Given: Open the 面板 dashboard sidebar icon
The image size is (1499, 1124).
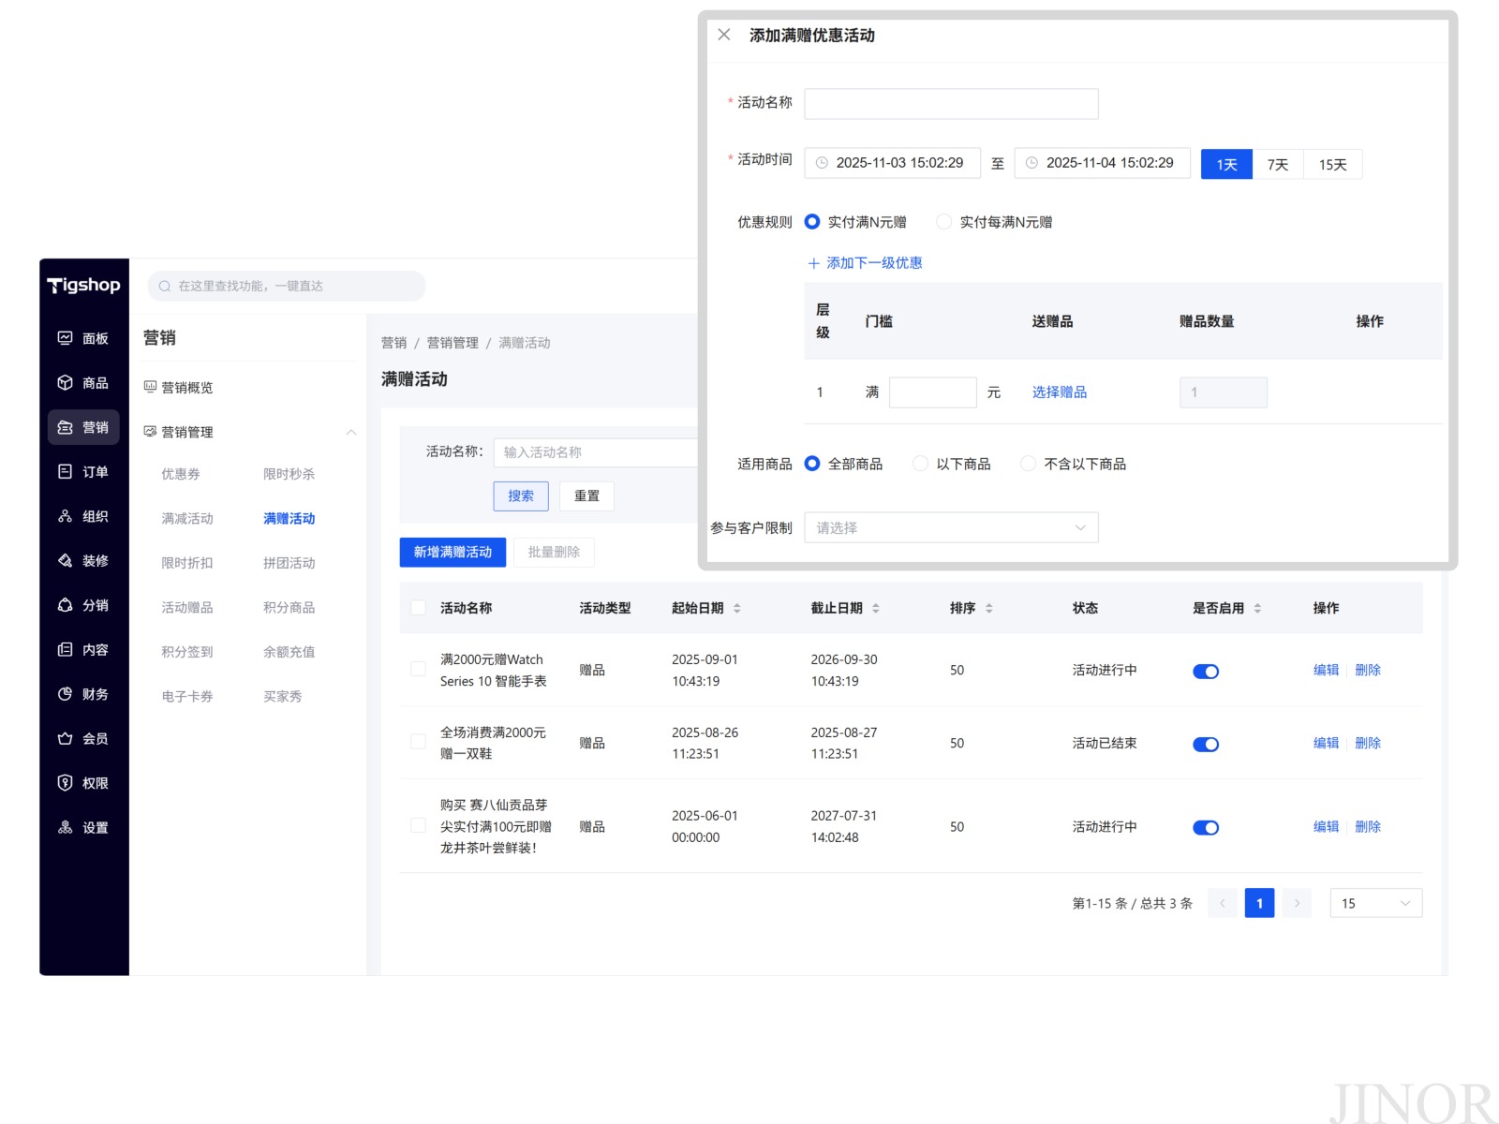Looking at the screenshot, I should coord(65,338).
